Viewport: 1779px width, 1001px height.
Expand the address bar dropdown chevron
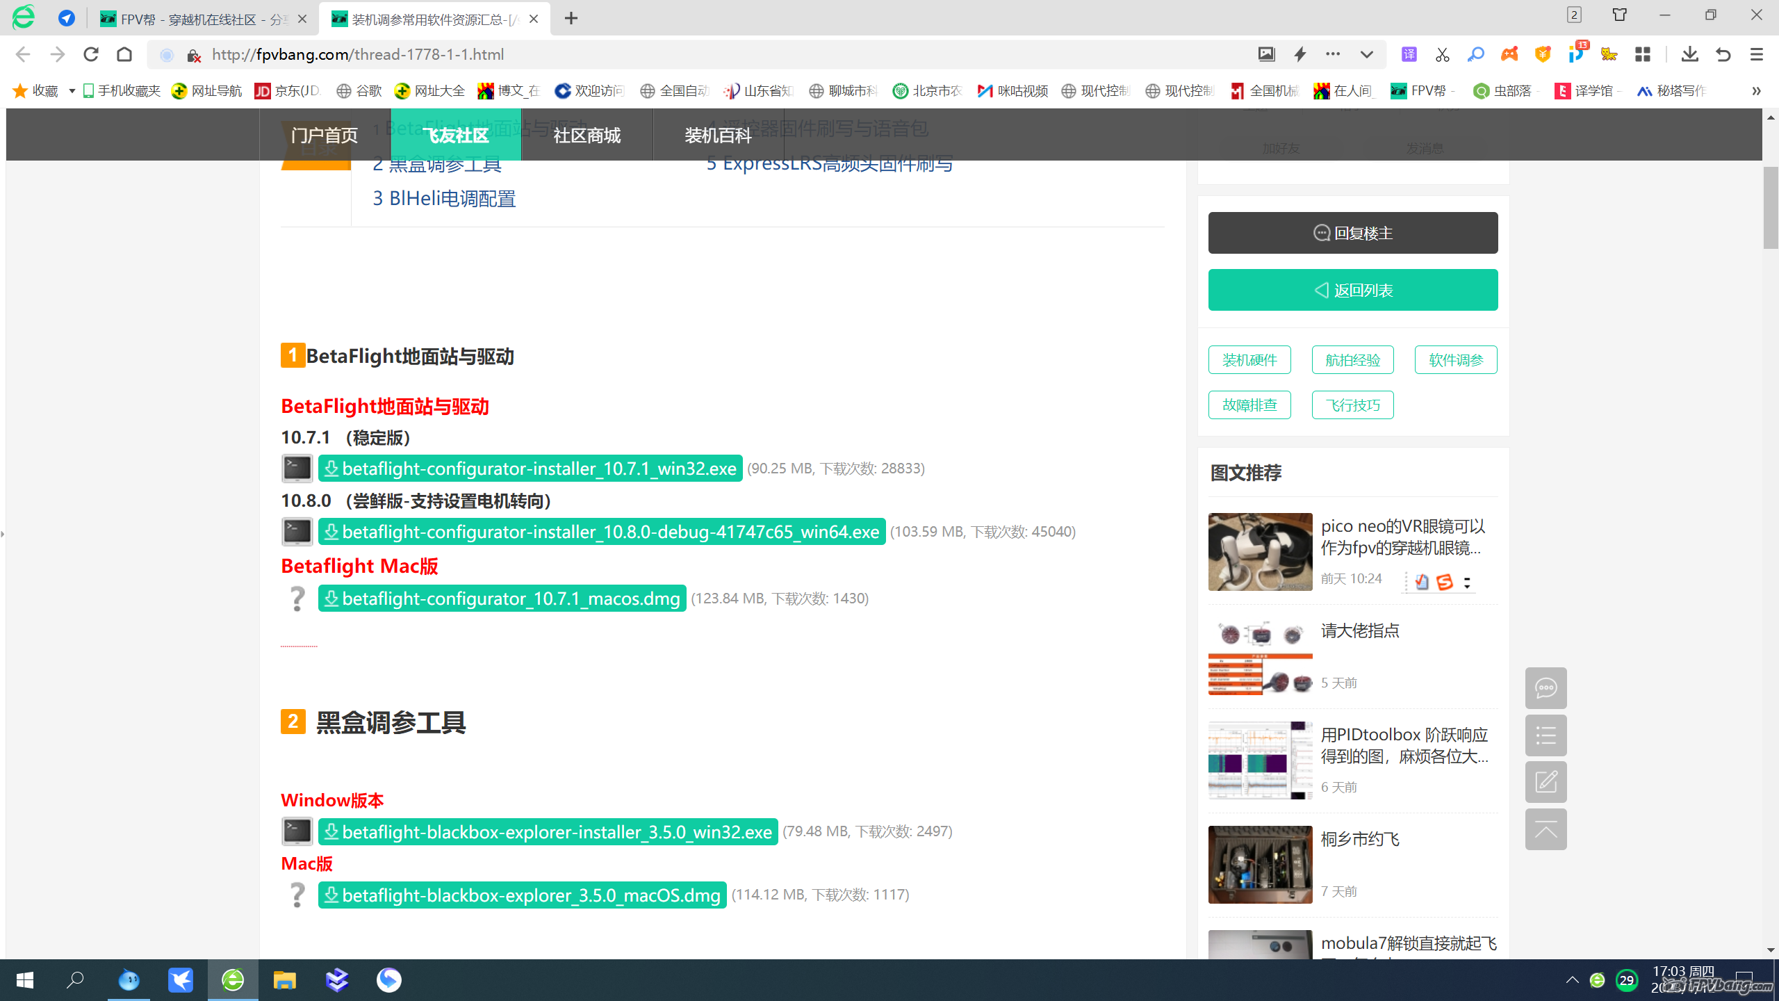1366,54
